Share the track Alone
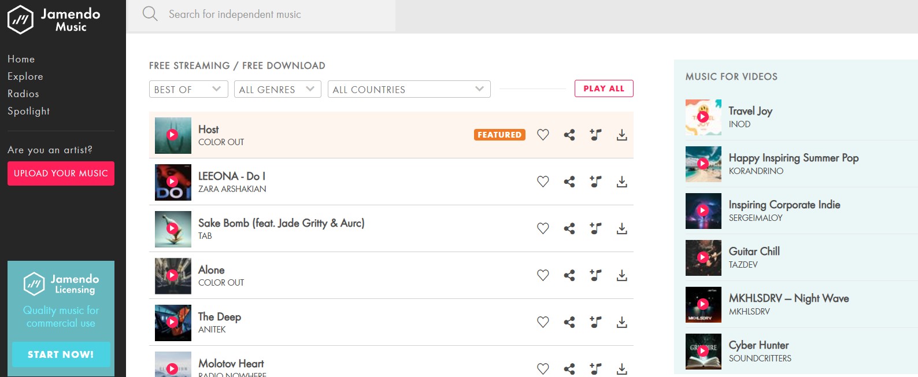The image size is (918, 377). 569,275
